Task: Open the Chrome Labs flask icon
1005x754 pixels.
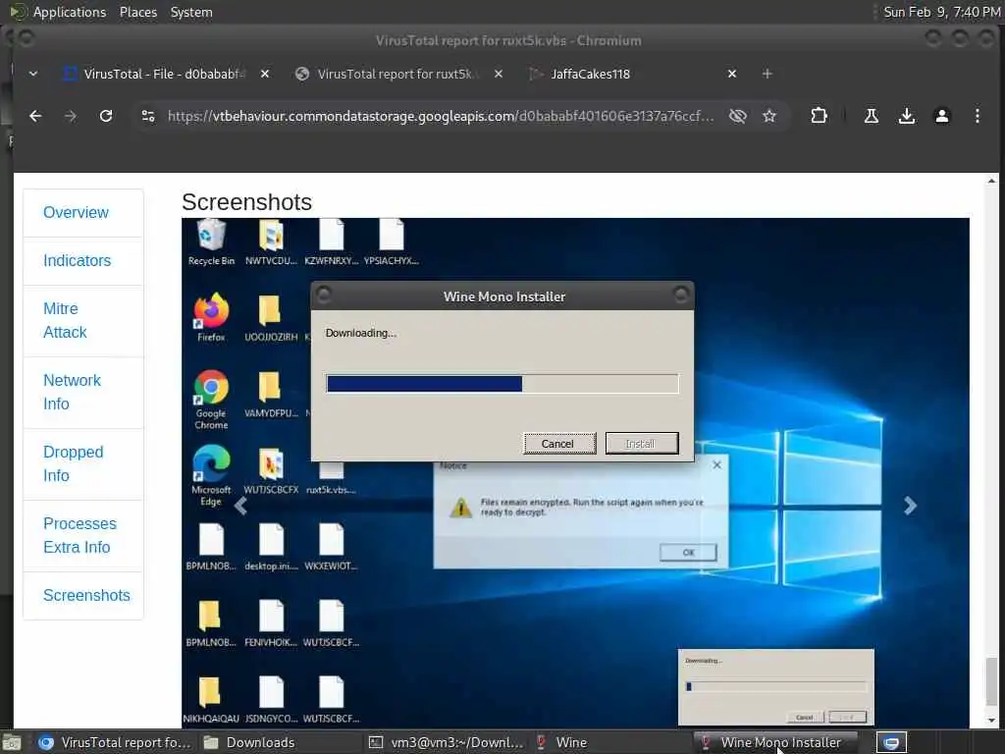Action: pos(872,116)
